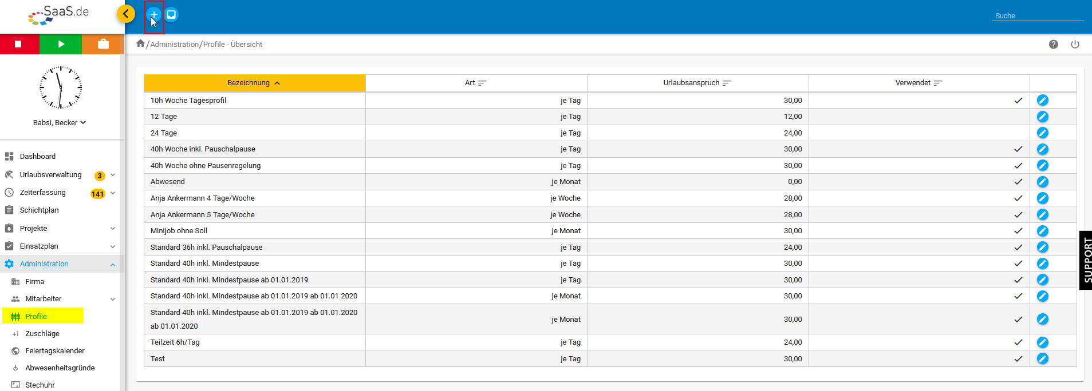Viewport: 1092px width, 391px height.
Task: Expand the Urlaubsverwaltung menu chevron
Action: click(x=113, y=175)
